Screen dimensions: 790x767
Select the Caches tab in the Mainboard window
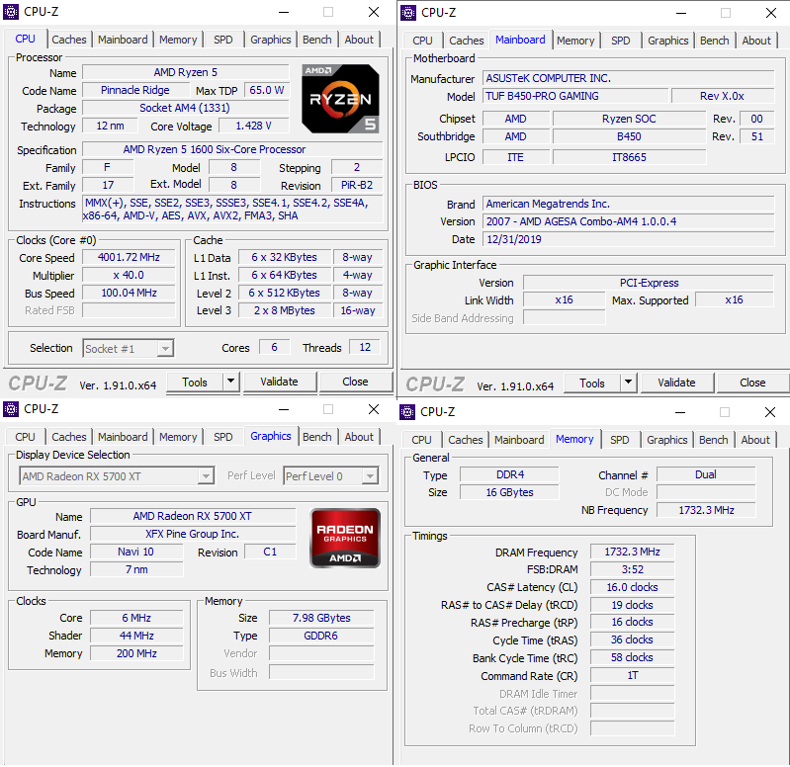click(x=467, y=41)
